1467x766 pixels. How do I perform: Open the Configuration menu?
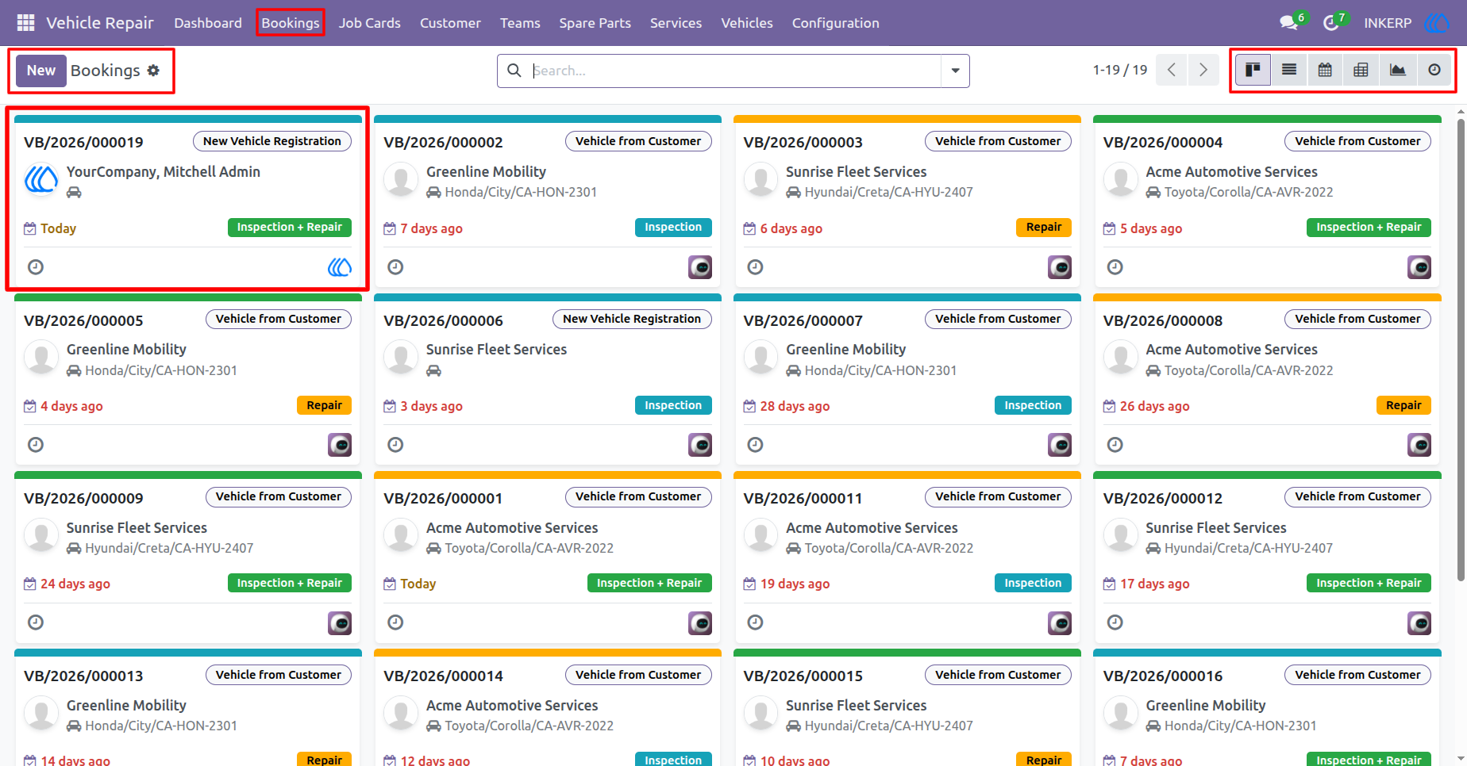point(835,23)
